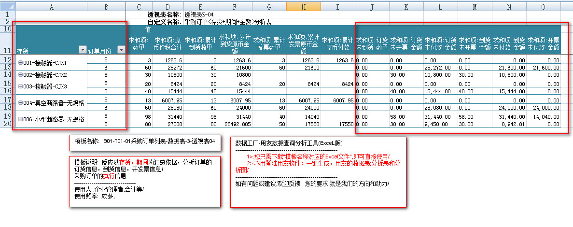This screenshot has width=573, height=227.
Task: Open the 订单月份 filter dropdown
Action: click(x=121, y=50)
